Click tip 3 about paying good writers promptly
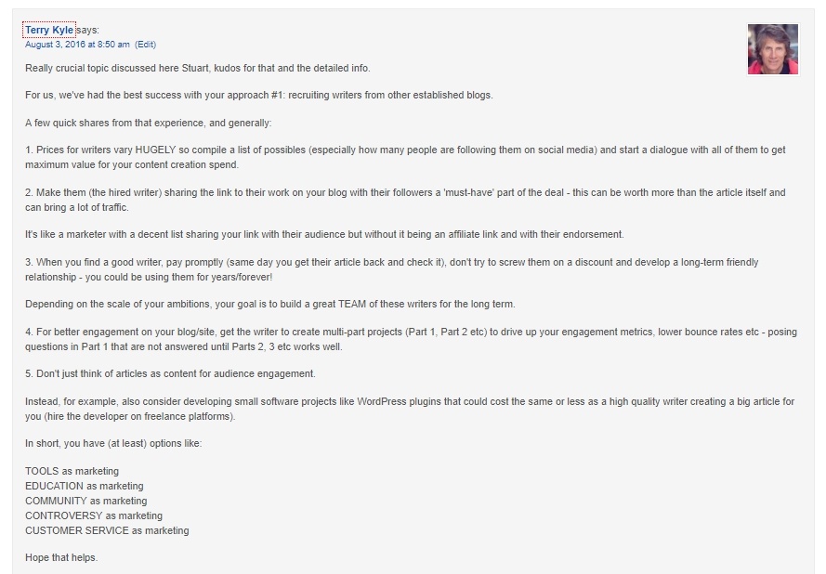 tap(391, 269)
